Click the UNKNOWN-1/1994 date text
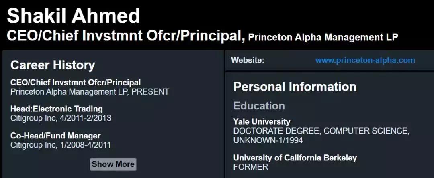The image size is (434, 178). 268,140
